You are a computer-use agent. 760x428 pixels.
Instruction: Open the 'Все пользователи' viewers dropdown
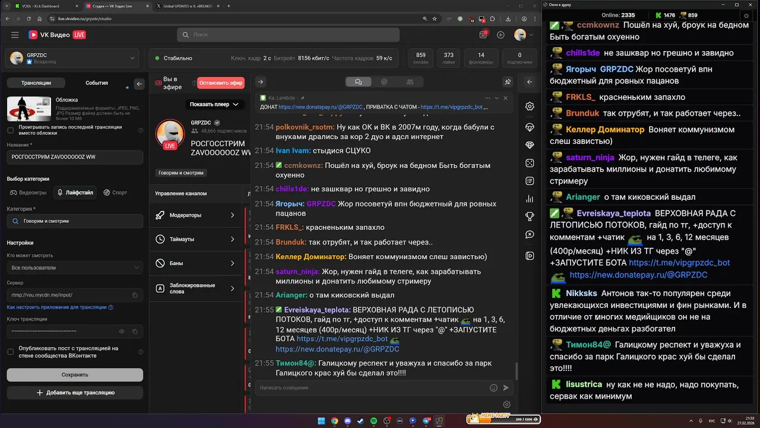[75, 267]
